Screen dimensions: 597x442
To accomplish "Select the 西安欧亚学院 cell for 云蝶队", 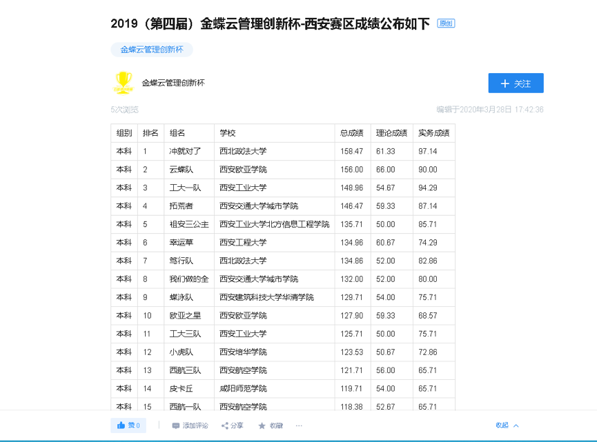I will pos(243,170).
